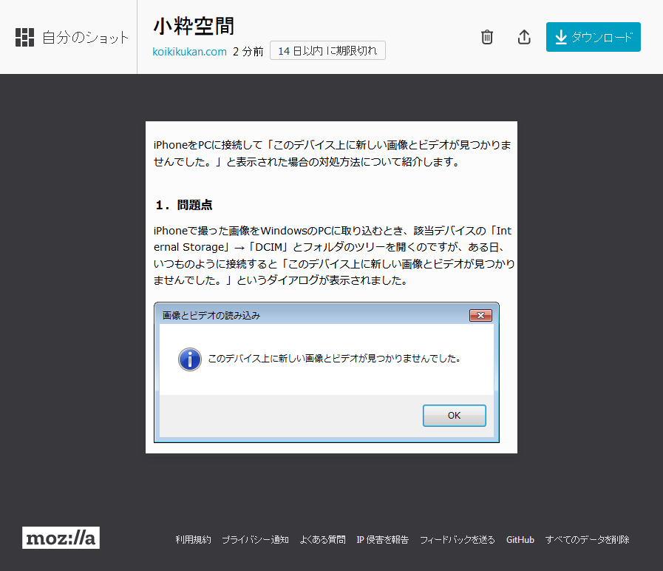Click the captured shot image

[x=331, y=287]
